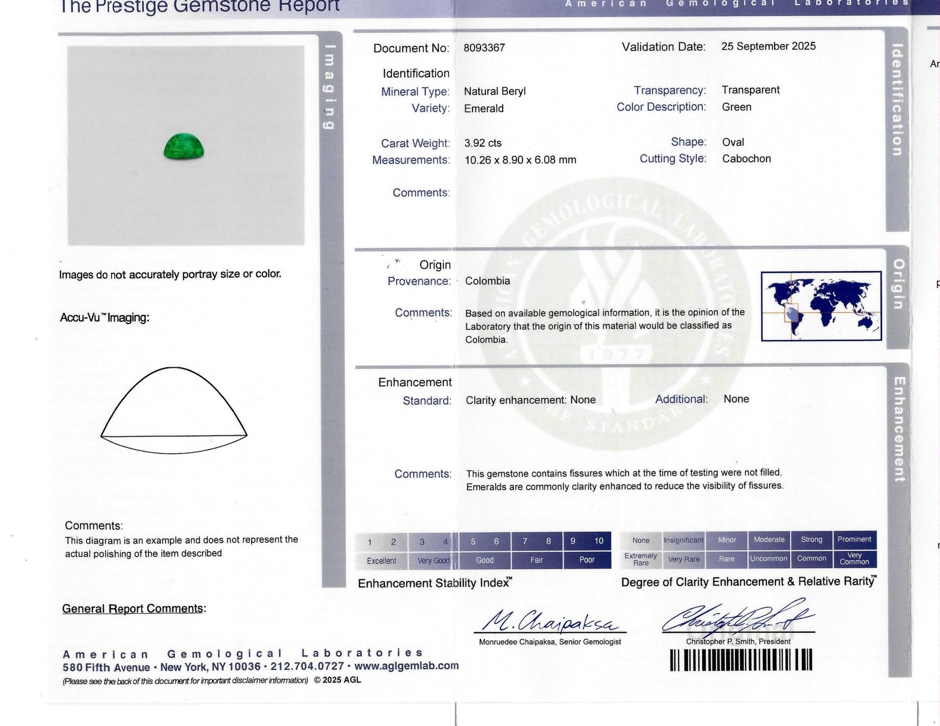Click the vertical Enhancement section label
Image resolution: width=940 pixels, height=726 pixels.
point(899,429)
